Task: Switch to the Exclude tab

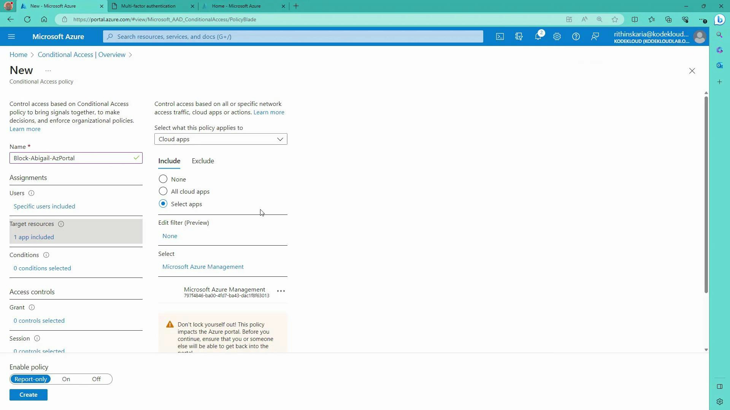Action: coord(203,161)
